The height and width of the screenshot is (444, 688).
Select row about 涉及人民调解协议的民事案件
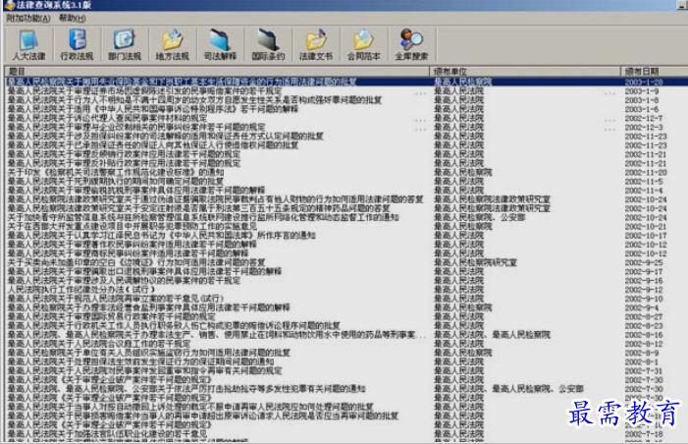coord(345,280)
